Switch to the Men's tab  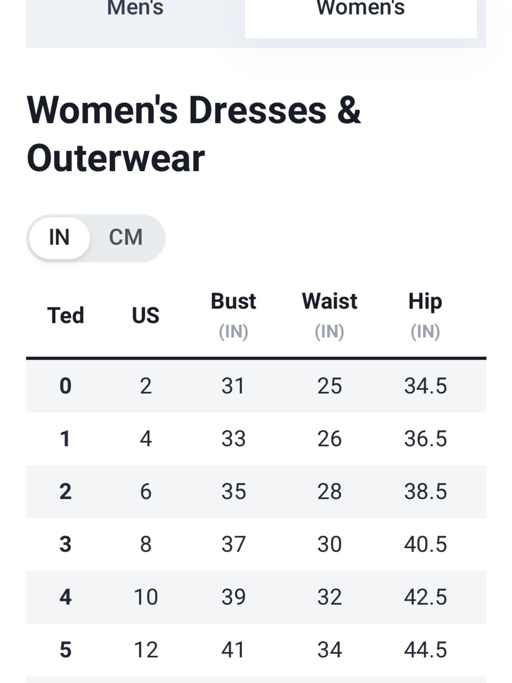[135, 15]
